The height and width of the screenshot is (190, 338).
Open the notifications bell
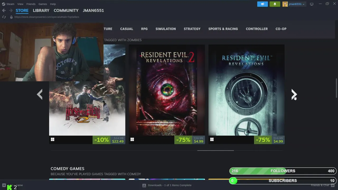pyautogui.click(x=275, y=4)
